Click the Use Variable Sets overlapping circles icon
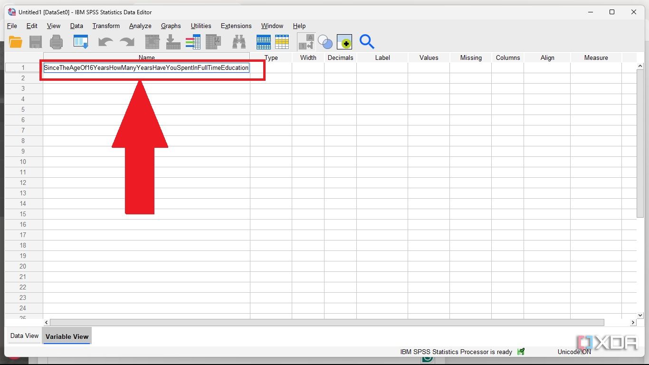 pos(325,42)
